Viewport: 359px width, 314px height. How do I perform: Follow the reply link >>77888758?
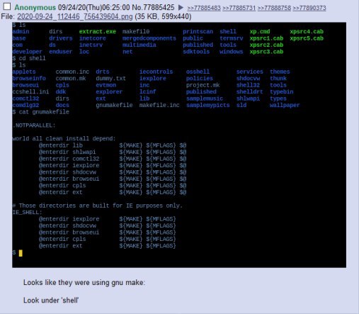point(274,8)
